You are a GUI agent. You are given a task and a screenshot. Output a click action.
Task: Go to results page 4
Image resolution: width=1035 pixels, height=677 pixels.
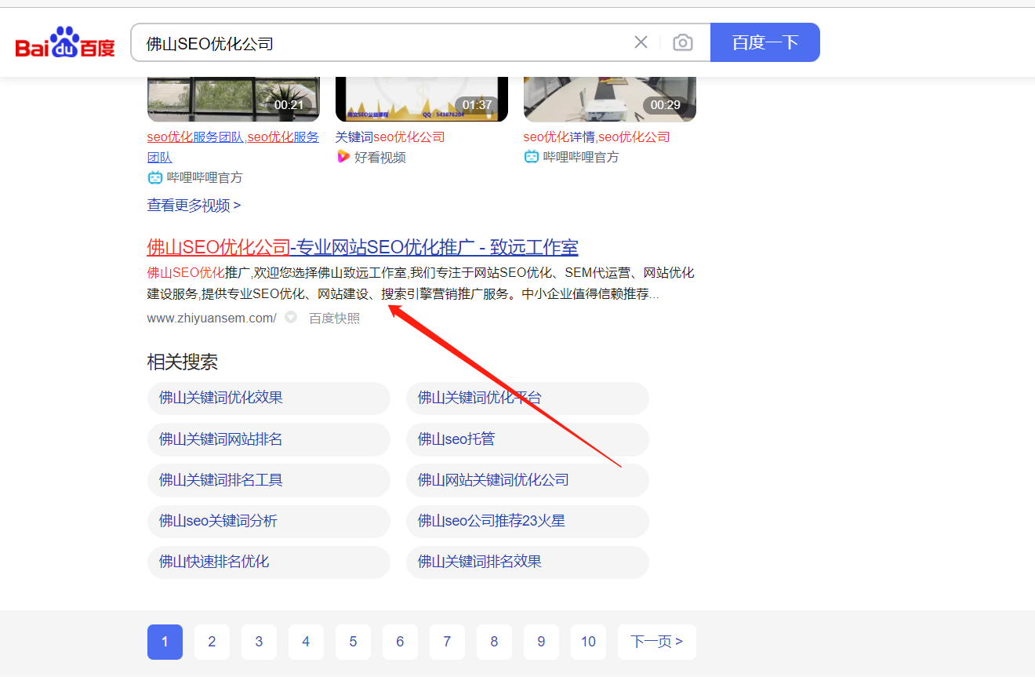[306, 642]
